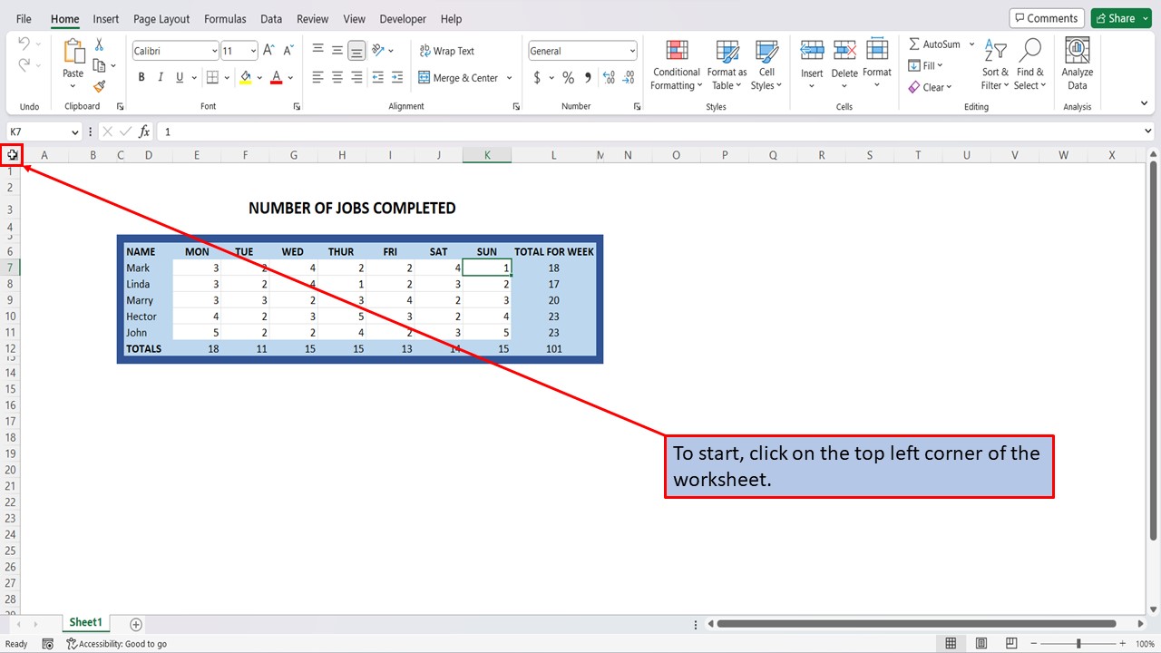Open the General number format dropdown

click(x=632, y=51)
